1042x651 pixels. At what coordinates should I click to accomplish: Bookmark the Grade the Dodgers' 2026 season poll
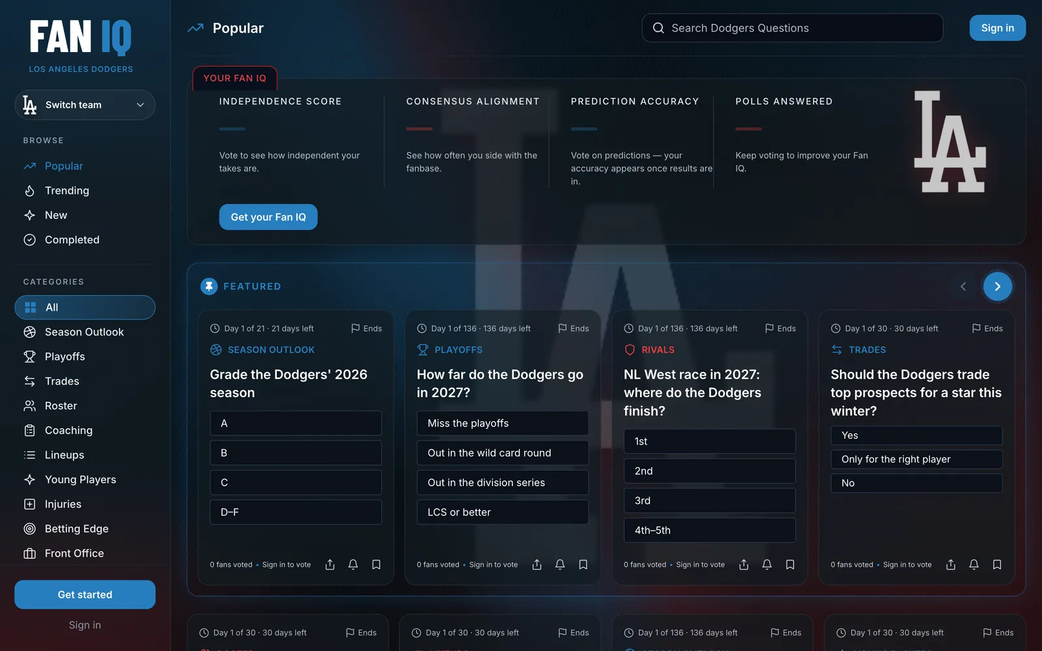click(x=376, y=564)
